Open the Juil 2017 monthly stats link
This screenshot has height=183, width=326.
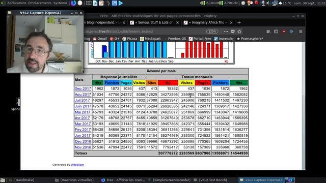83,100
